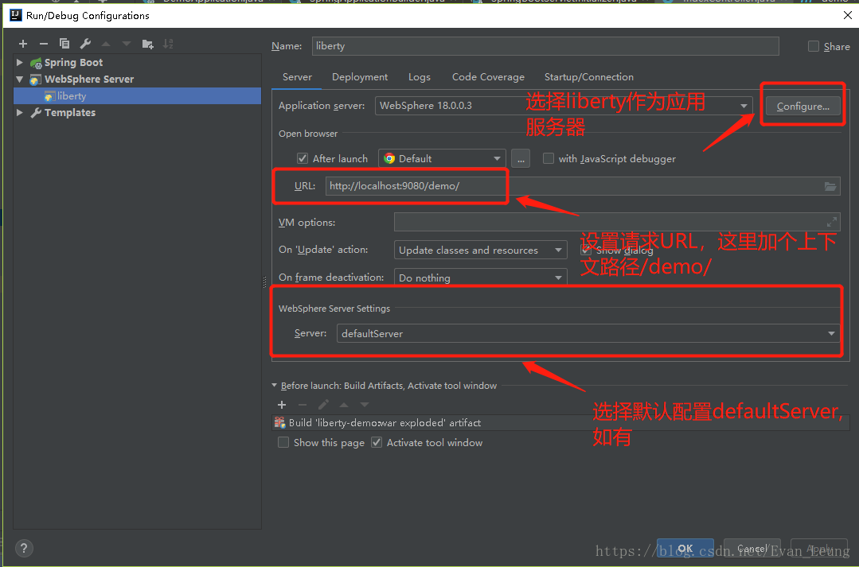Open the Server defaultServer dropdown
Screen dimensions: 859x567
pos(588,333)
